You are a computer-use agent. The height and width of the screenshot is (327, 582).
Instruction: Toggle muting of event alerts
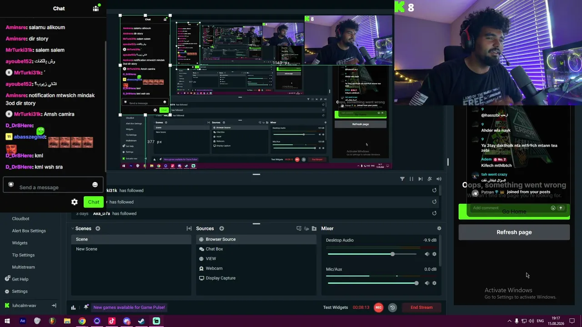[x=430, y=179]
